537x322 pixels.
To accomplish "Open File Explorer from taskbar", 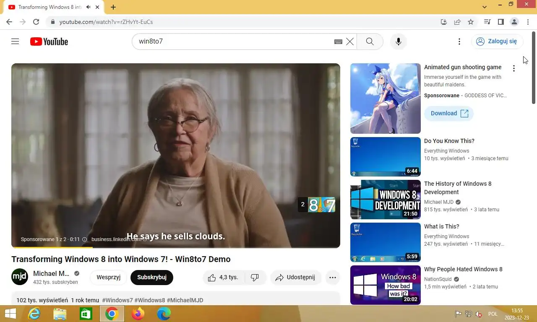I will 60,314.
